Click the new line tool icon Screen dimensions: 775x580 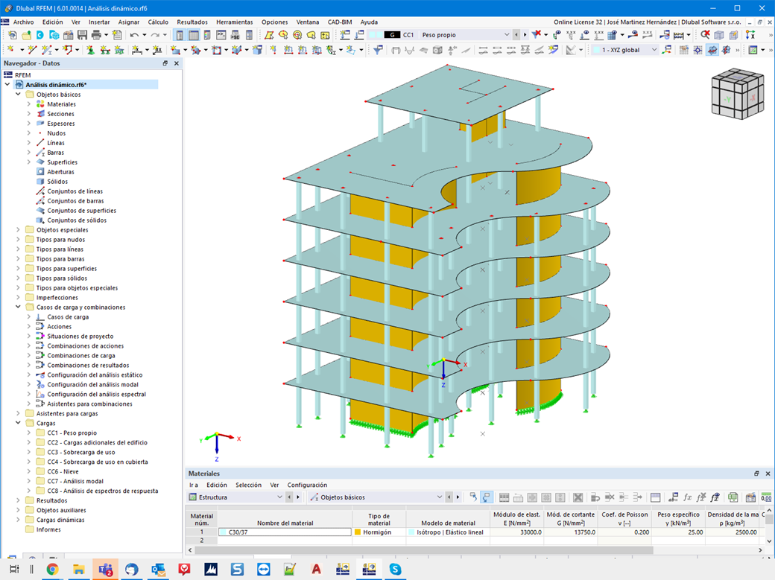click(32, 50)
